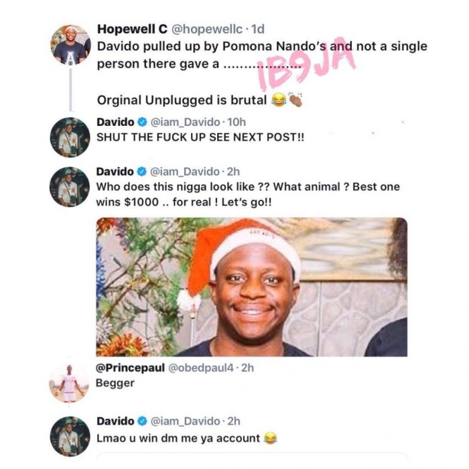This screenshot has width=469, height=469.
Task: Click the verified badge on Davido's 10h tweet
Action: pyautogui.click(x=142, y=122)
